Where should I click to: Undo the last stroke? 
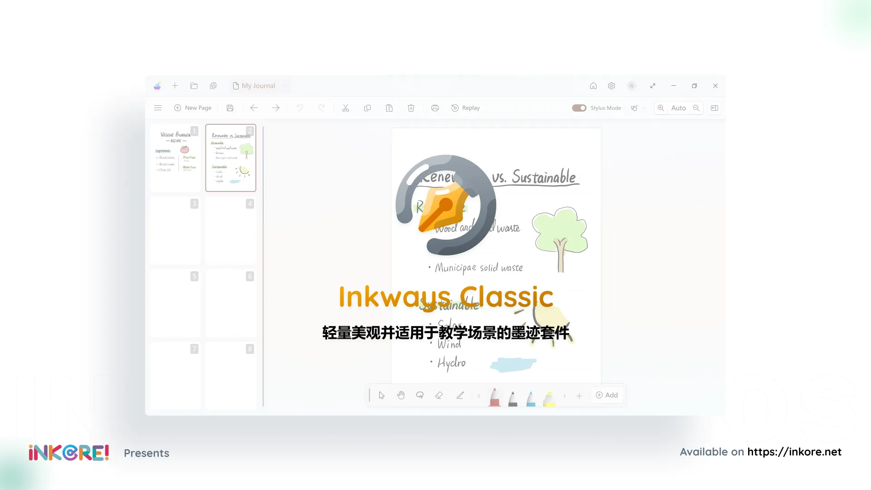(x=300, y=108)
